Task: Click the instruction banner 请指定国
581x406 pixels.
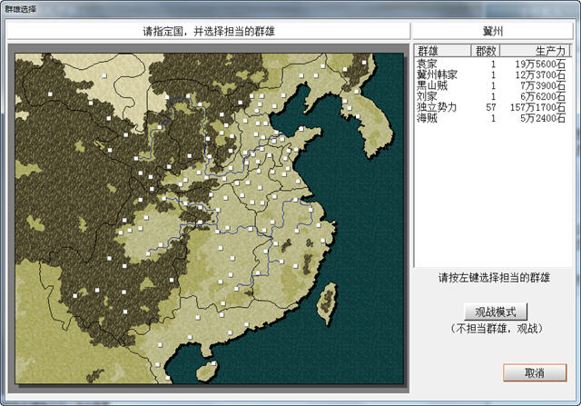Action: (x=208, y=31)
